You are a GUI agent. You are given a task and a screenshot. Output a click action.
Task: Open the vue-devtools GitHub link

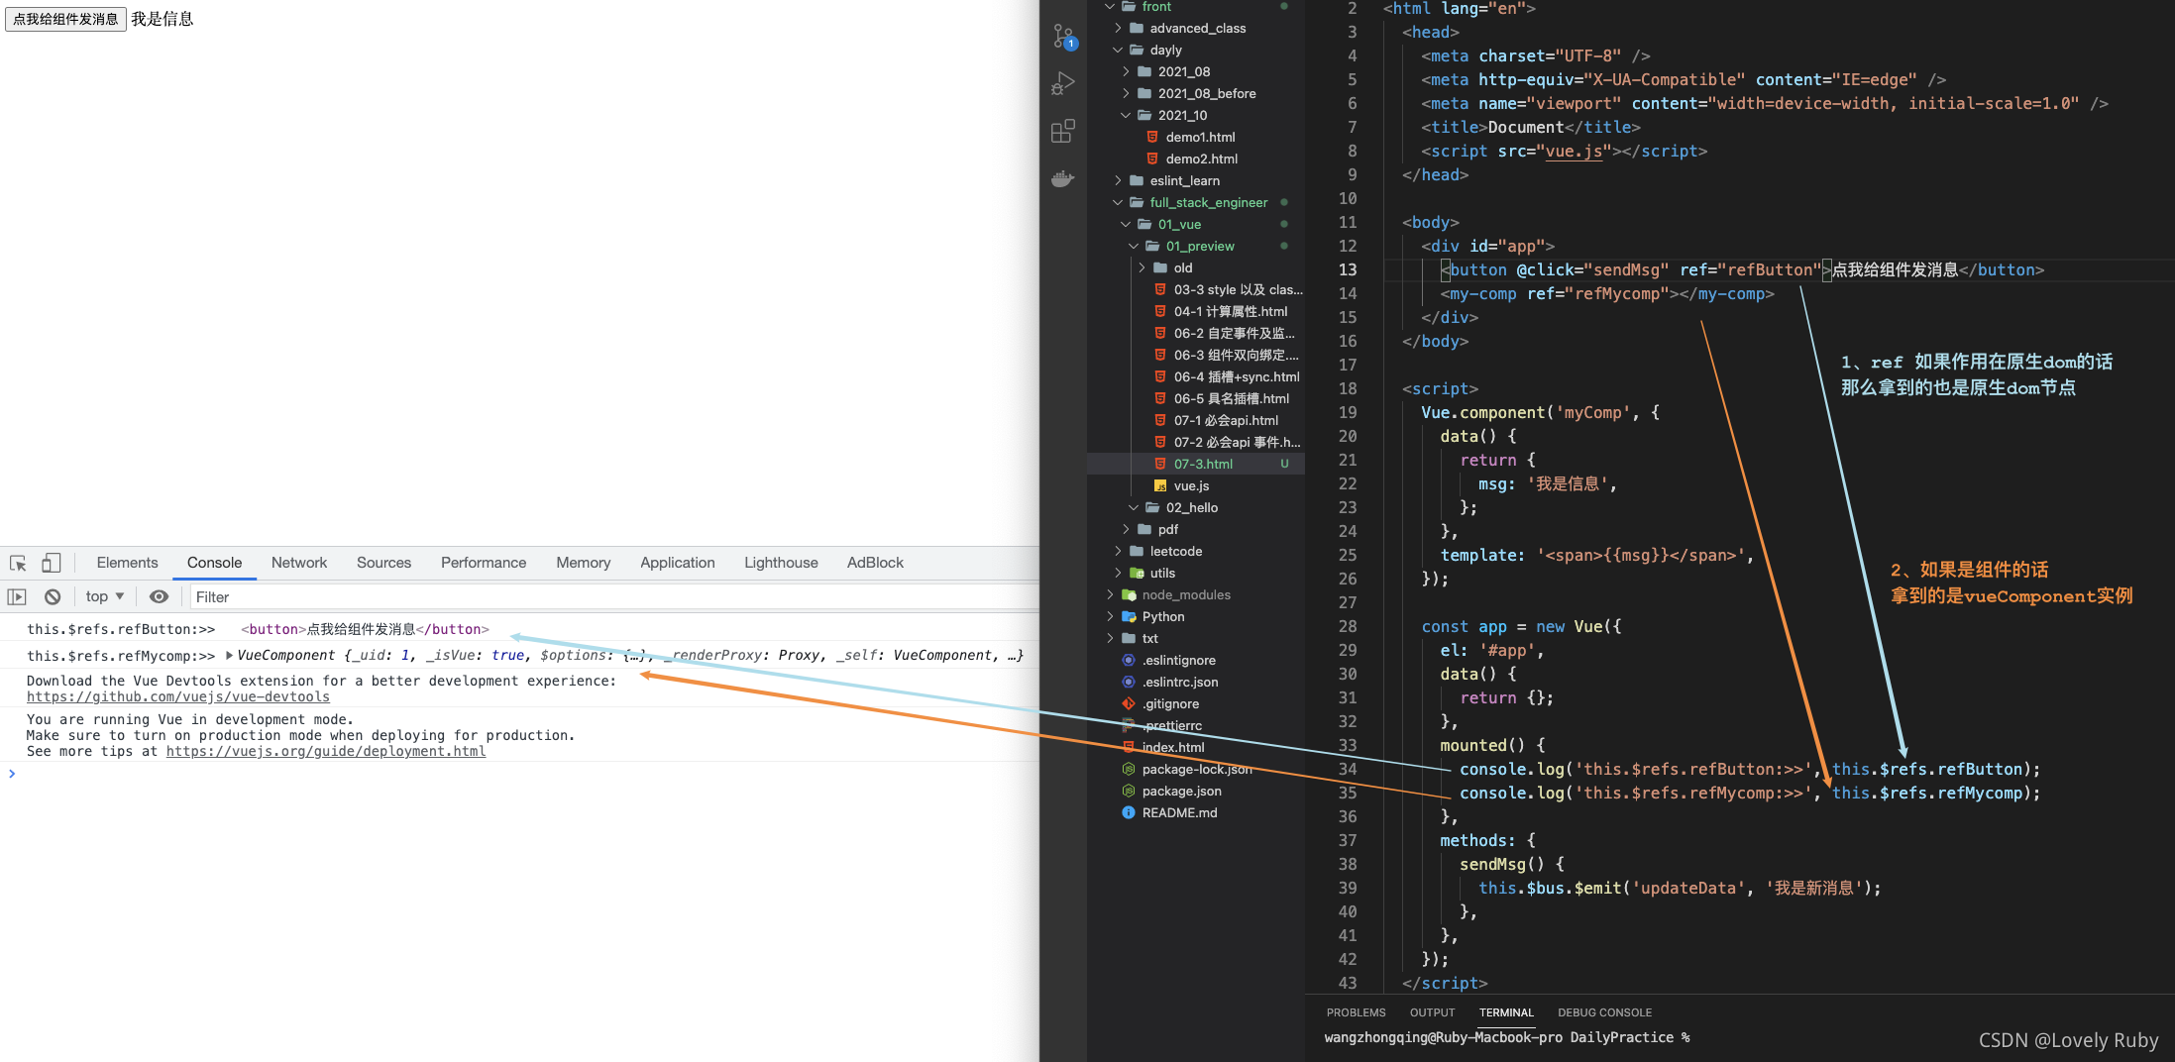(x=178, y=697)
